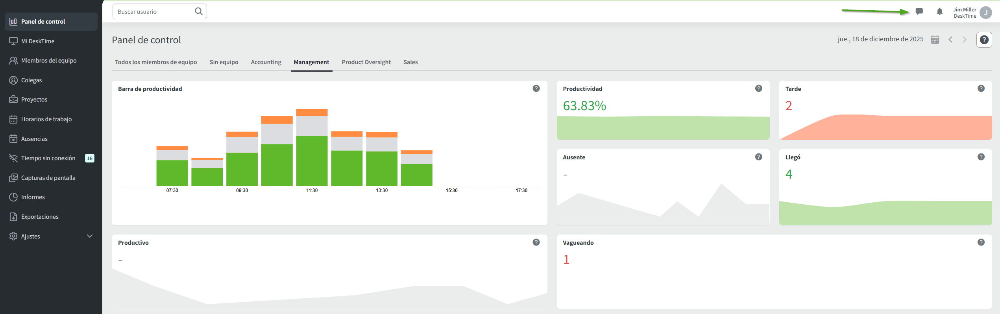Open the calendar date picker icon
Image resolution: width=1000 pixels, height=314 pixels.
point(935,40)
